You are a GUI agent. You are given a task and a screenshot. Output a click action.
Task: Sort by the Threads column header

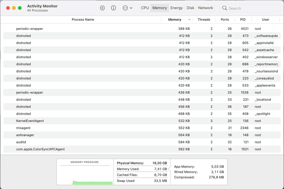point(204,20)
